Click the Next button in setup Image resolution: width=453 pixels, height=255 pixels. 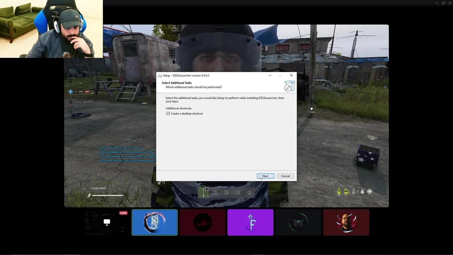point(265,176)
